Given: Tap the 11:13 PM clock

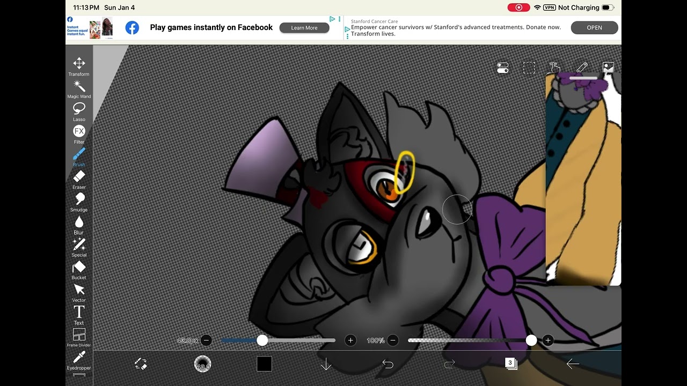Looking at the screenshot, I should click(86, 8).
